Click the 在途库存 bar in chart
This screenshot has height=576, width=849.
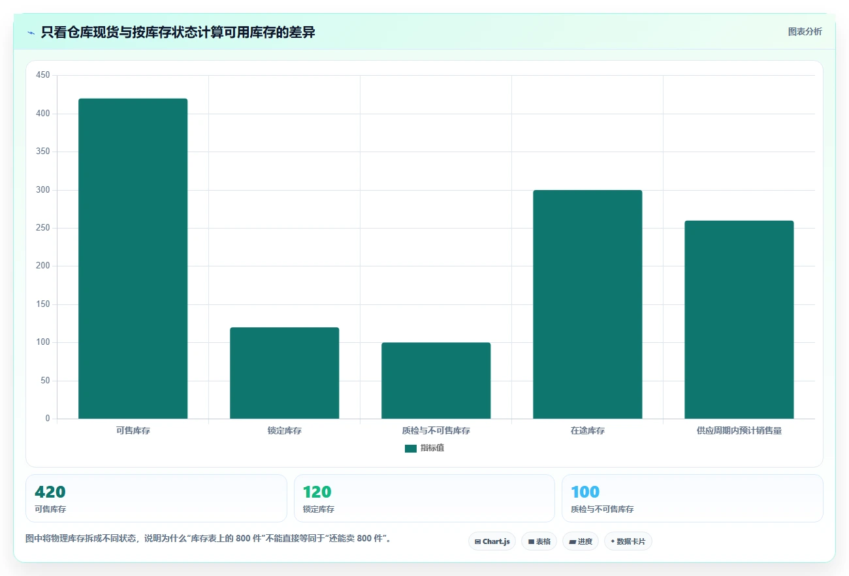point(587,304)
